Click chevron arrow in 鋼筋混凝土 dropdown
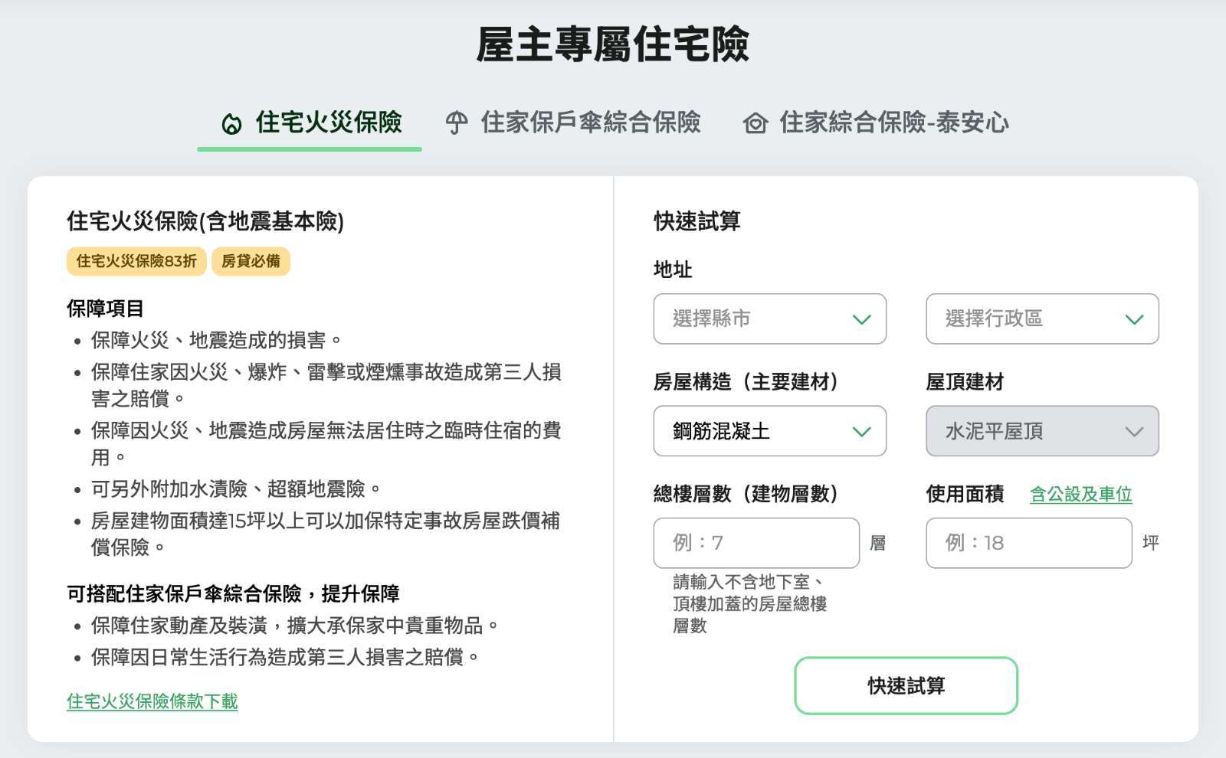 tap(861, 432)
